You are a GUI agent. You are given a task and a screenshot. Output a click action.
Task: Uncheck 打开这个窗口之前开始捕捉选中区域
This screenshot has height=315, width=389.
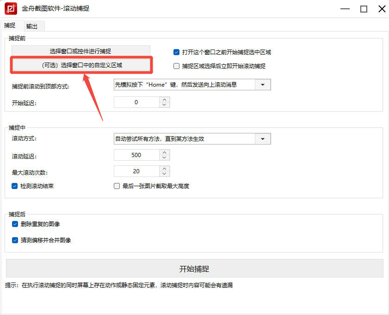176,52
